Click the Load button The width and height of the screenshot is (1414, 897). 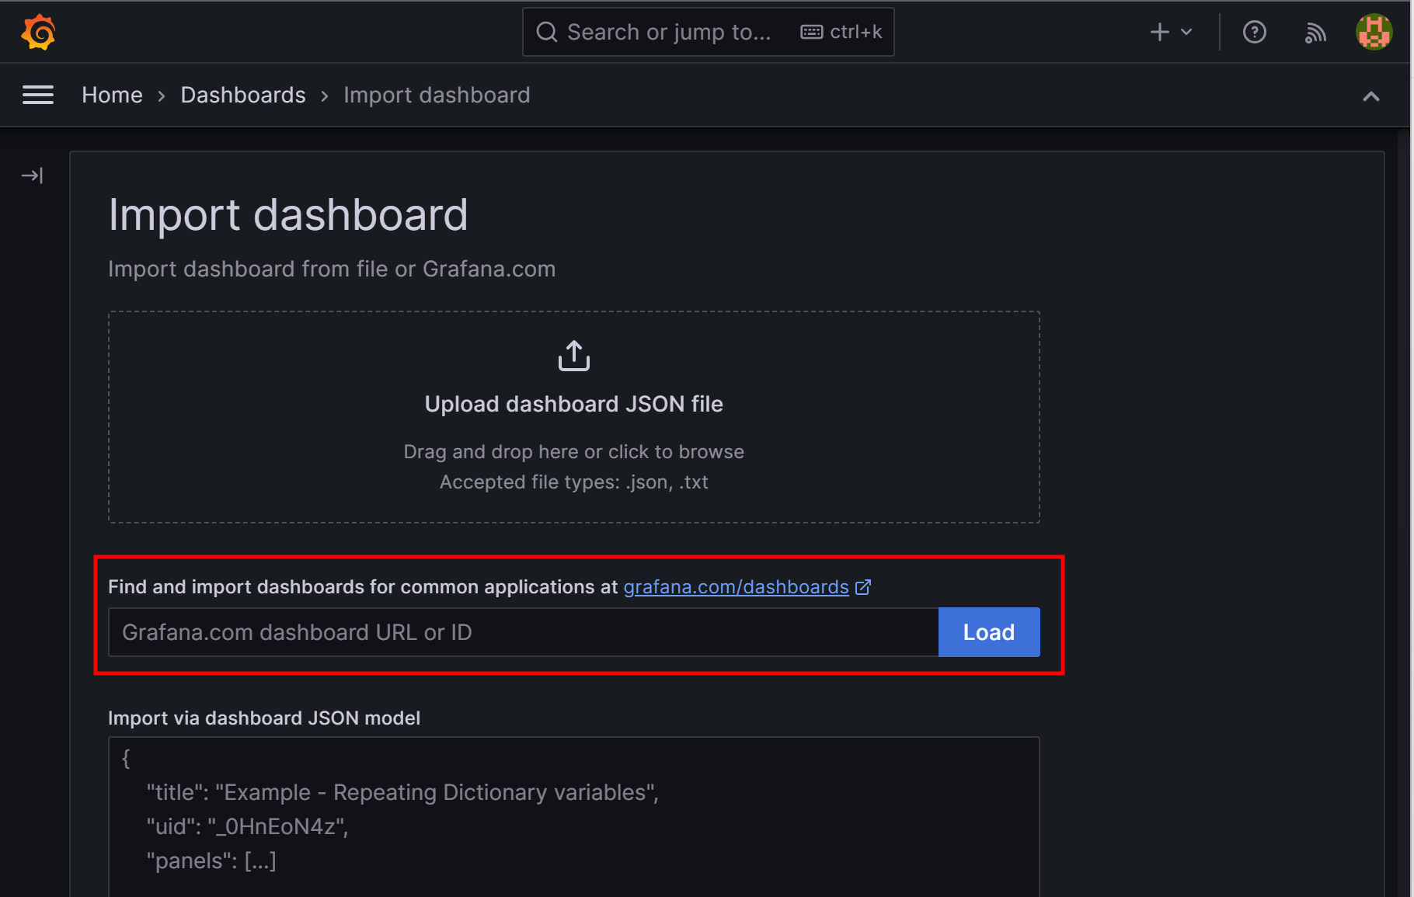[x=989, y=632]
